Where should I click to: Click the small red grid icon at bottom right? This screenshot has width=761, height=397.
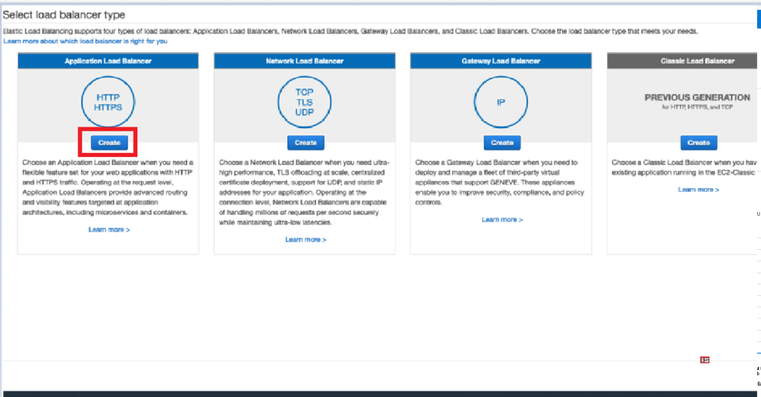[x=705, y=360]
